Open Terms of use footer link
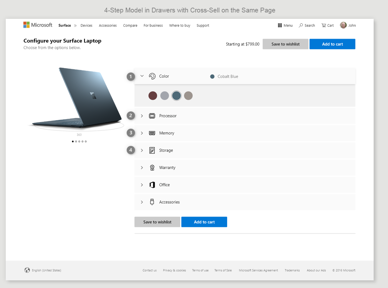388x288 pixels. (x=200, y=270)
